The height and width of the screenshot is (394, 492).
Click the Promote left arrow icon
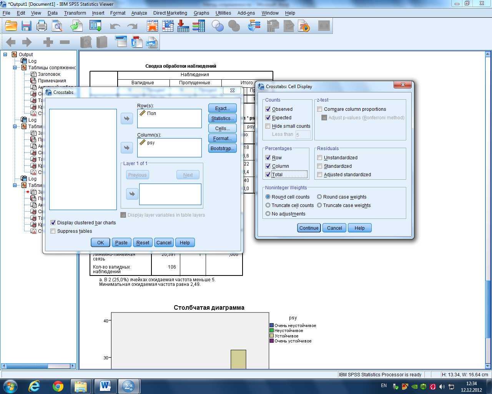[11, 42]
